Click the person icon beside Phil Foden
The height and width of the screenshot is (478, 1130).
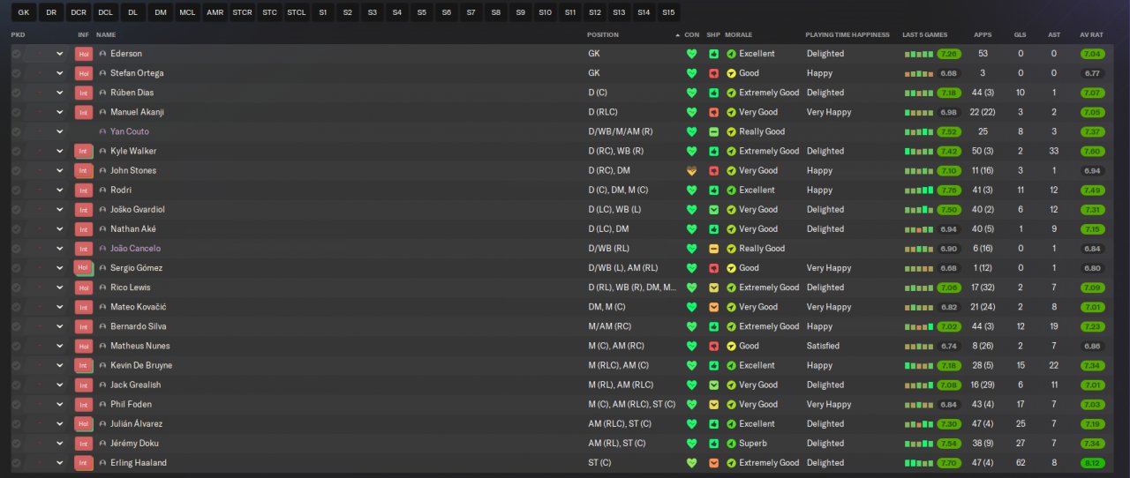pos(102,405)
